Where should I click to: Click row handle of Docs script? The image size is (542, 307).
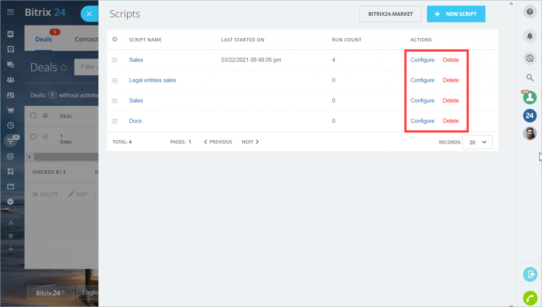[x=115, y=121]
